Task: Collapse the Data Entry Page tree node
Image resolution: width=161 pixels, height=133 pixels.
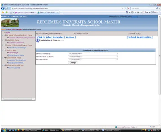Action: [3, 40]
